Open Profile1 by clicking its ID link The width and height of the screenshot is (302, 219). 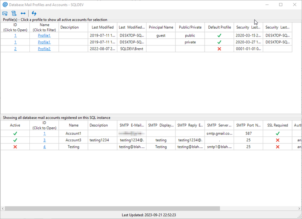[x=15, y=35]
